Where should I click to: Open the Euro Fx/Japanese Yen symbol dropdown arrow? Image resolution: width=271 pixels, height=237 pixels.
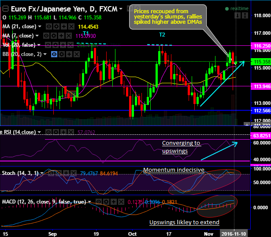coord(121,9)
